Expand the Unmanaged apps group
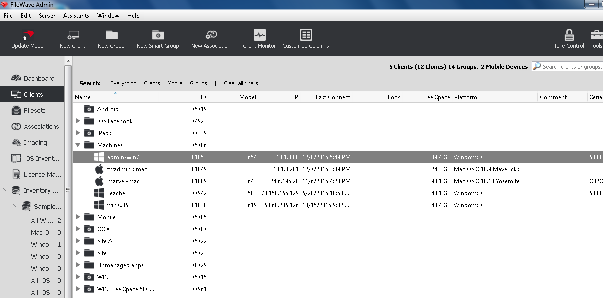Screen dimensions: 603x298 tap(78, 265)
